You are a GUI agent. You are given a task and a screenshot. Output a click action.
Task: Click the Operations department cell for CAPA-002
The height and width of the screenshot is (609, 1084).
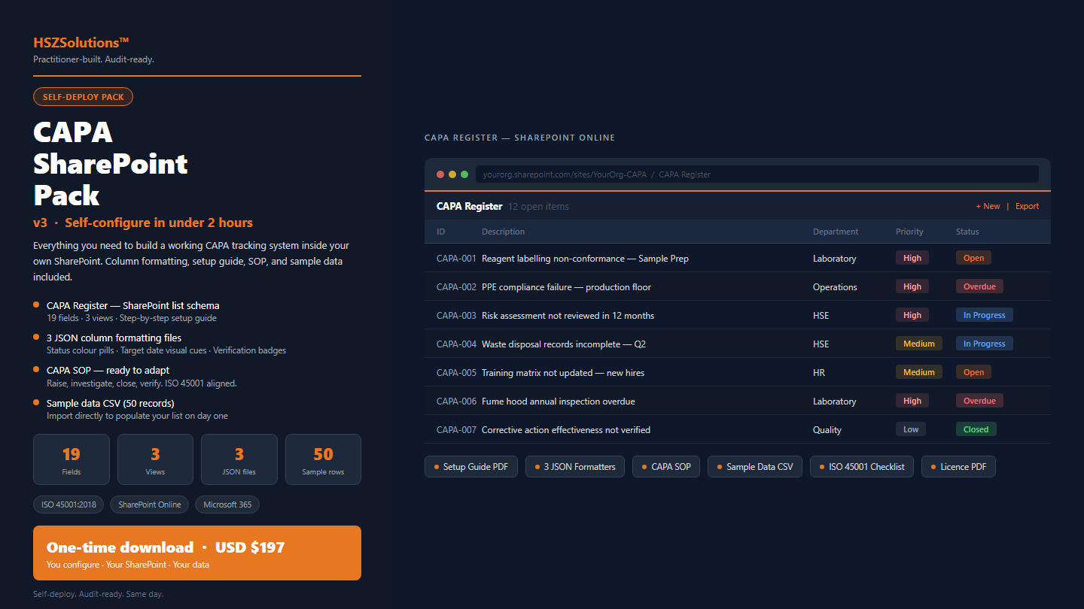click(835, 287)
